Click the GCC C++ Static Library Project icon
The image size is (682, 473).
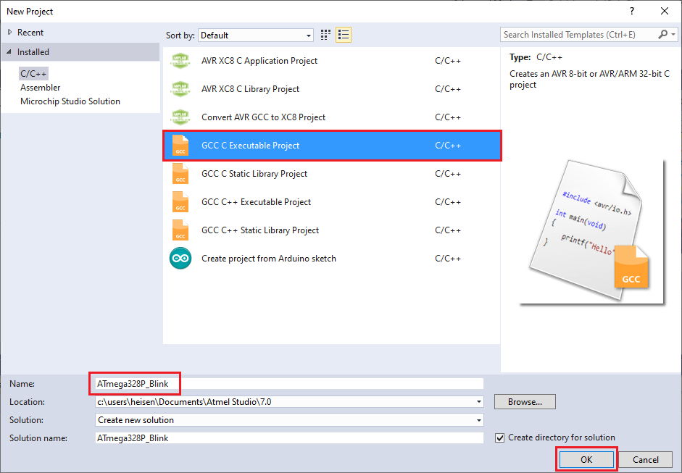pos(180,230)
